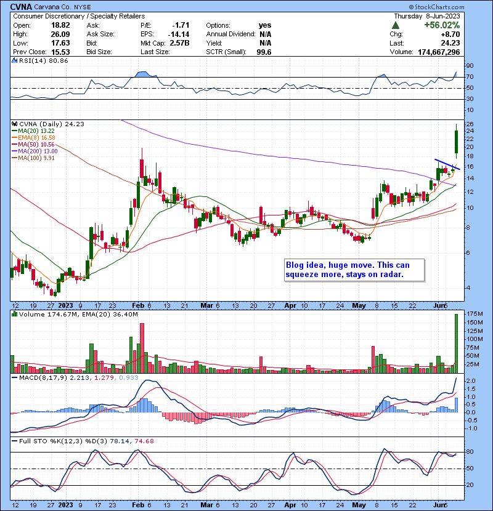The height and width of the screenshot is (511, 493).
Task: Click the Mkt Cap value 2.57B
Action: 179,43
